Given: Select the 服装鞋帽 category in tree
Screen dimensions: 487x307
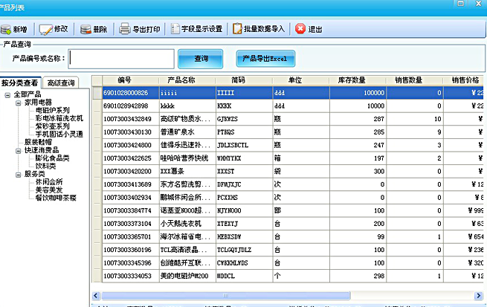Looking at the screenshot, I should (x=39, y=141).
